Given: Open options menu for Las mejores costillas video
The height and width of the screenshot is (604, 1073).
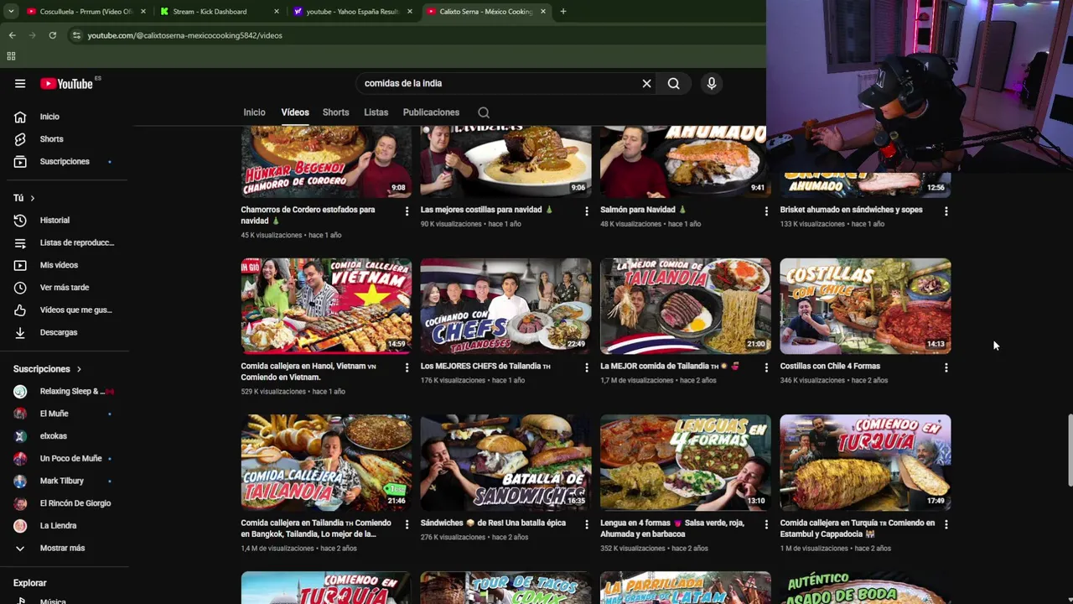Looking at the screenshot, I should pos(586,211).
